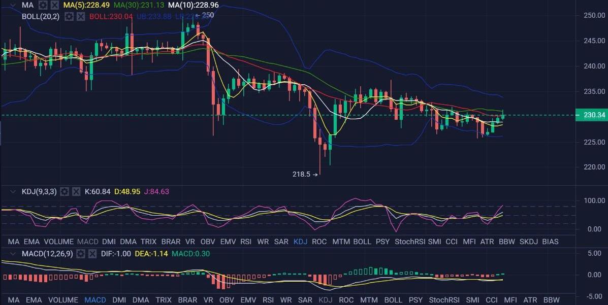Click the blue highlighted MACD tab
608x305 pixels.
[95, 300]
